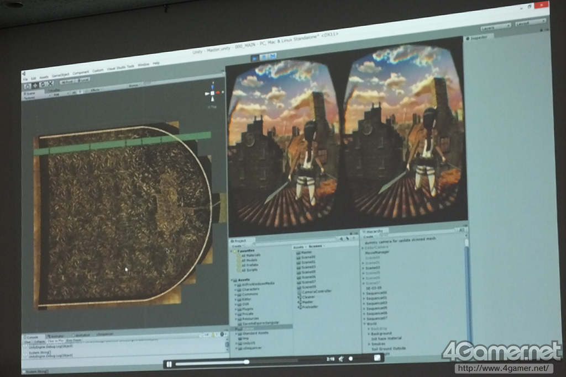Collapse the Assets root folder
Screen dimensions: 566x377
232,280
